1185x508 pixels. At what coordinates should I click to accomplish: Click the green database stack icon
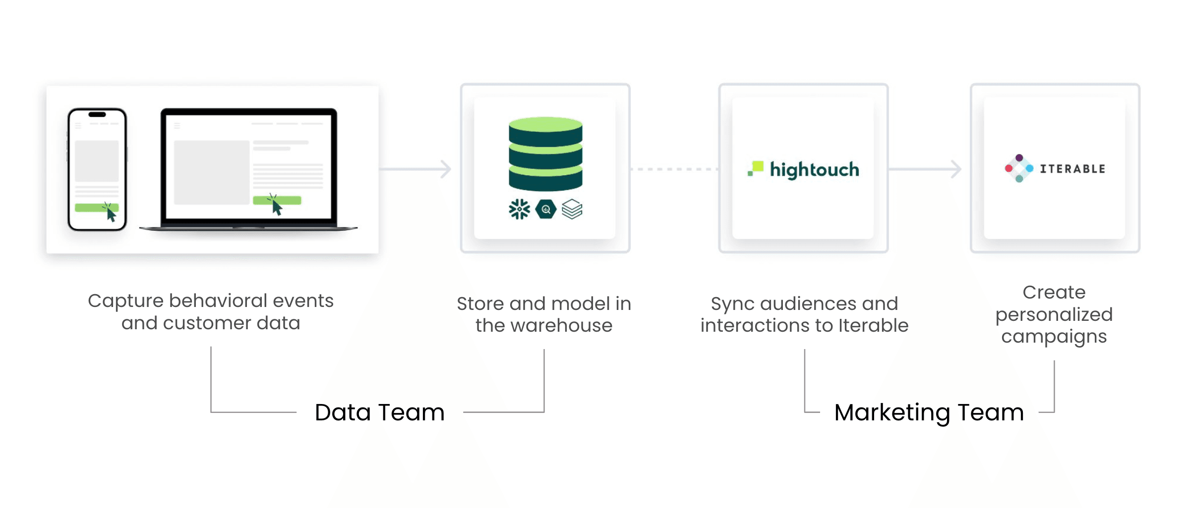point(545,154)
